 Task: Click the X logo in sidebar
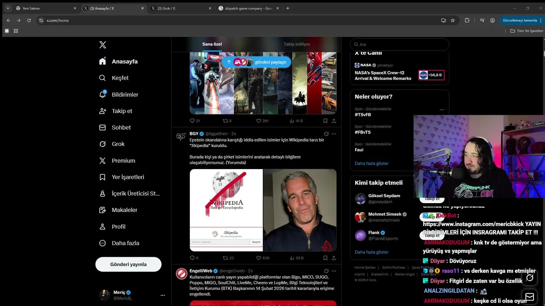[103, 45]
